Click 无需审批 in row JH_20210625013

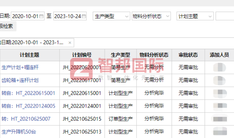point(188,132)
